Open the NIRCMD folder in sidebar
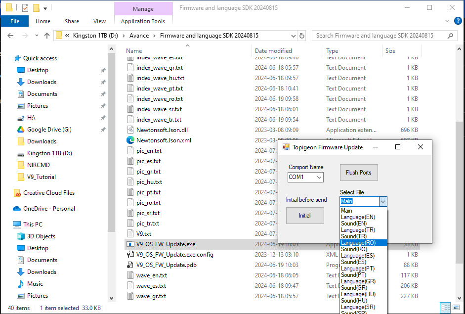465x314 pixels. click(38, 165)
